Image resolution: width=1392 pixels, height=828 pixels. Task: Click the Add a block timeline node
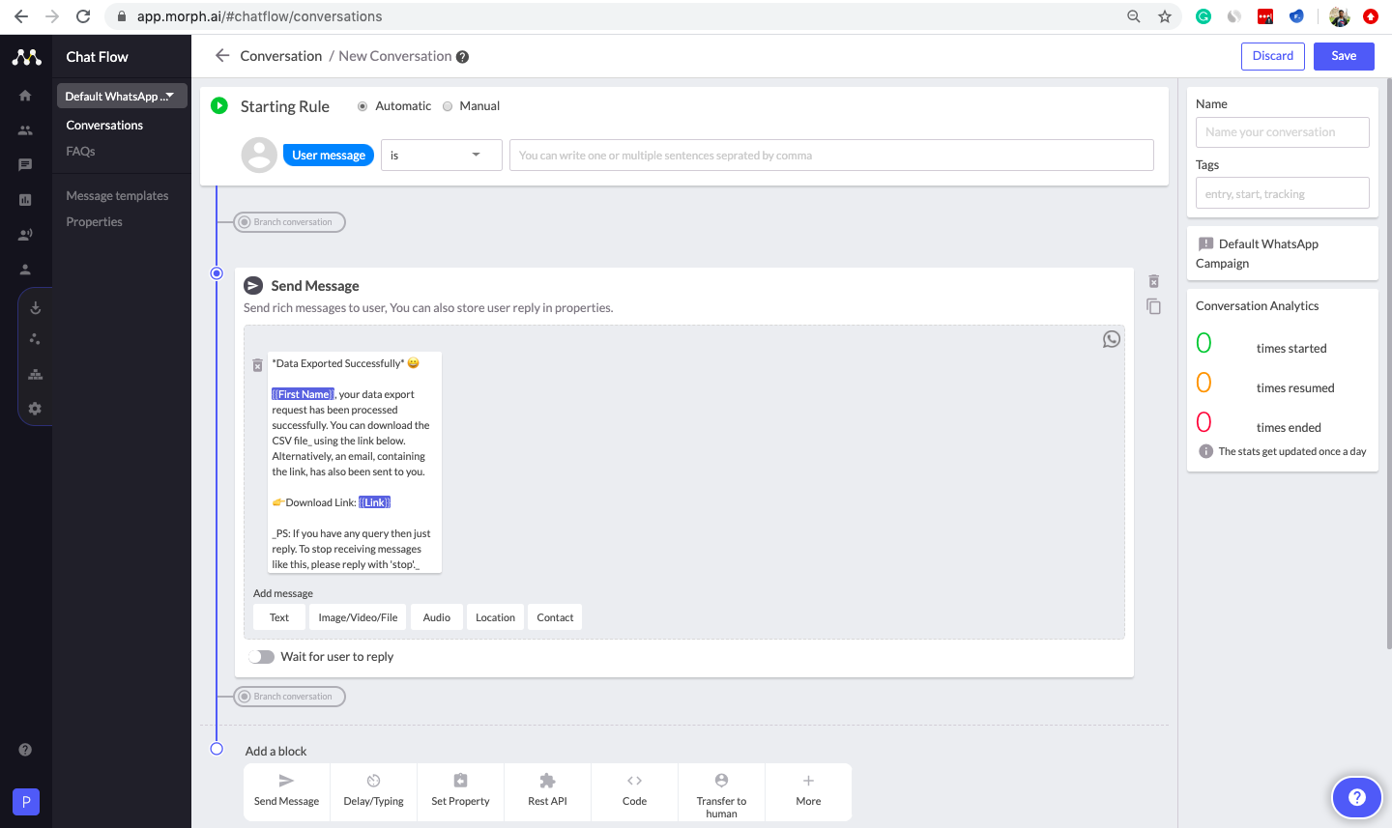(x=217, y=749)
